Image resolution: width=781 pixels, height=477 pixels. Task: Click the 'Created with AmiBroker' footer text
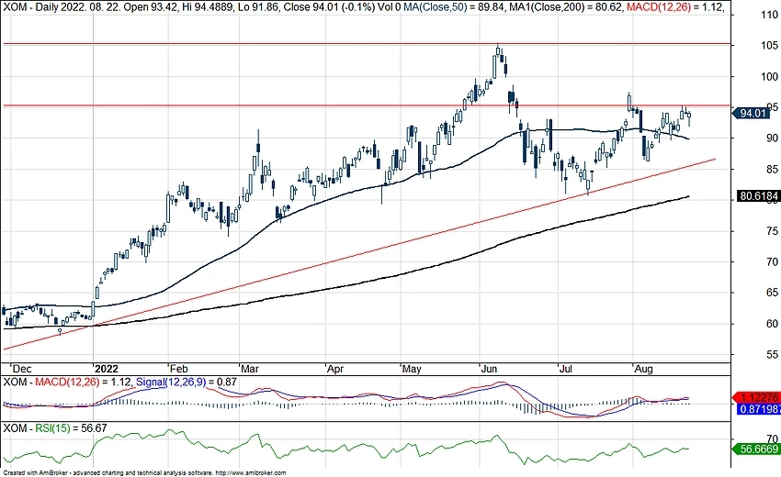[x=35, y=473]
